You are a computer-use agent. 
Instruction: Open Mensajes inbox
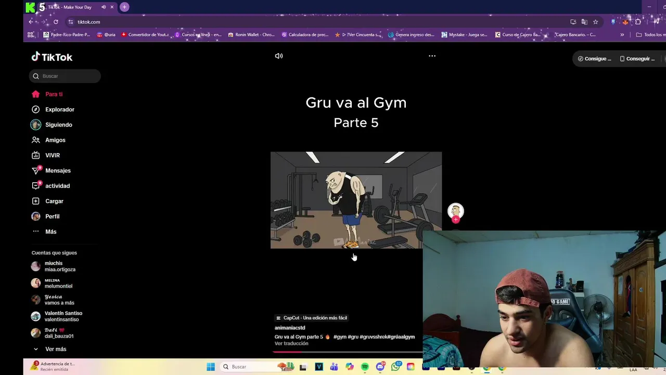(x=51, y=170)
